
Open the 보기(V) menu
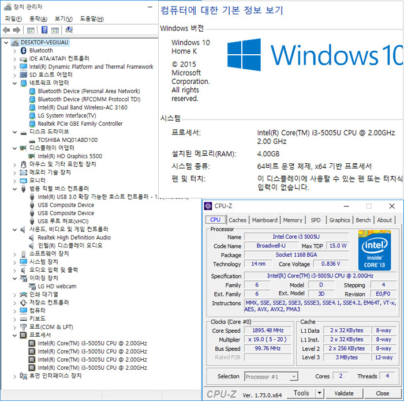63,19
